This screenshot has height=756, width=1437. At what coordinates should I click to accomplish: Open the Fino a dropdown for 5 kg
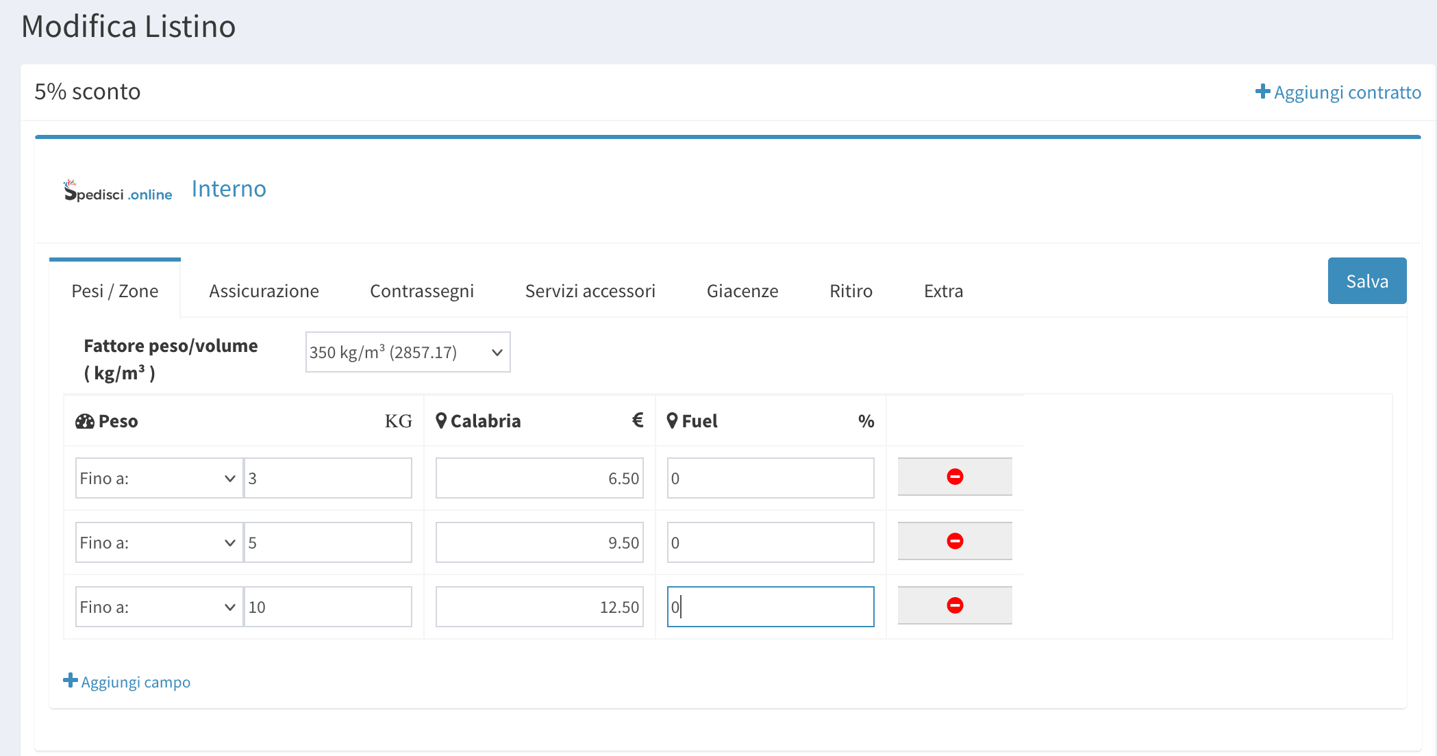tap(159, 542)
